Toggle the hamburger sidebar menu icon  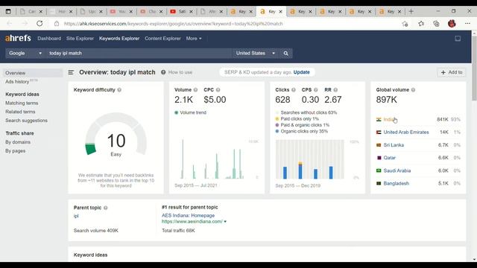click(71, 72)
